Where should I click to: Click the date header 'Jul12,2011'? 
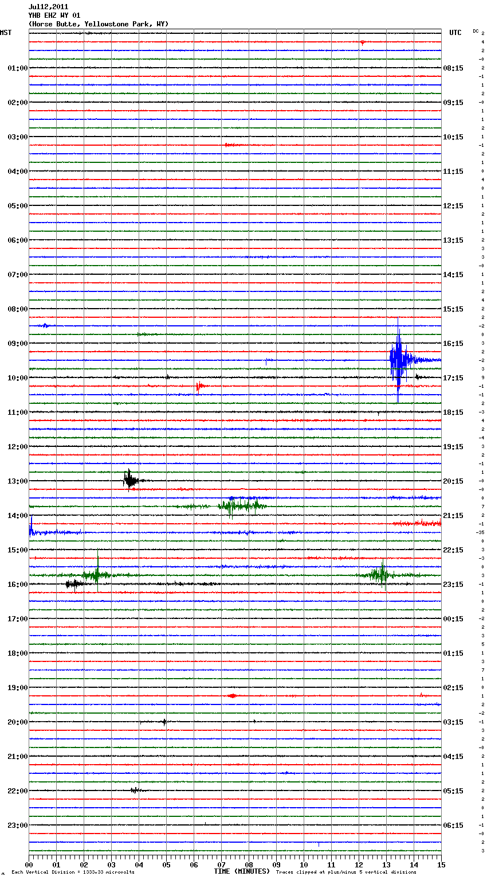[x=48, y=7]
